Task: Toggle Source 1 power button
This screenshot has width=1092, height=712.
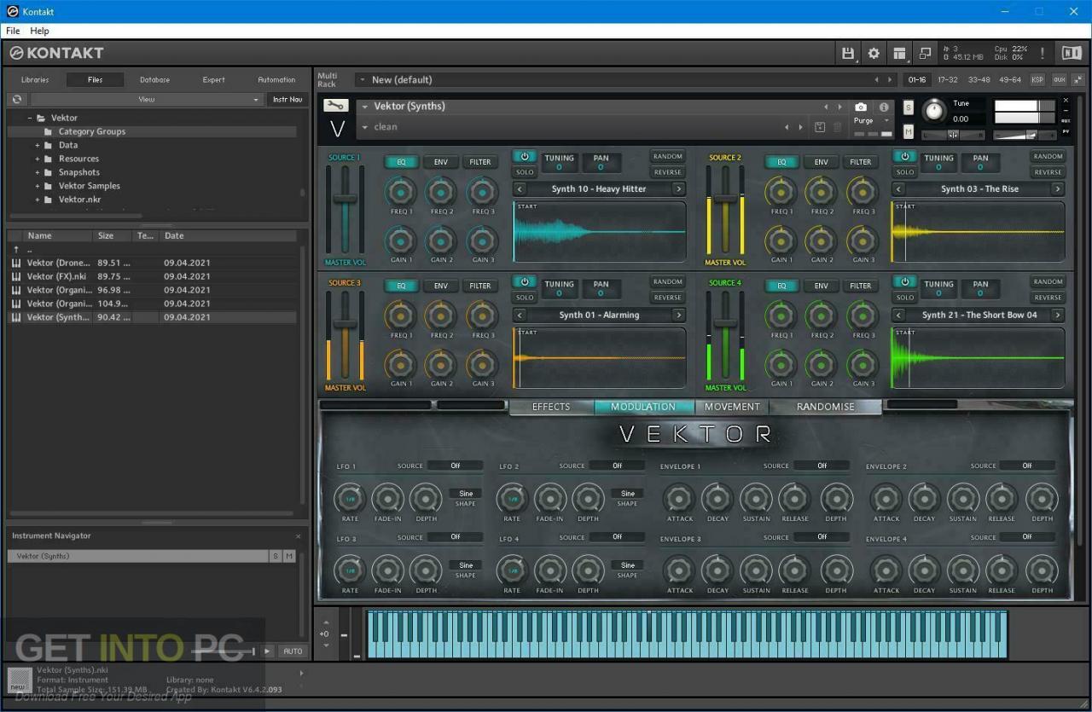Action: point(524,157)
